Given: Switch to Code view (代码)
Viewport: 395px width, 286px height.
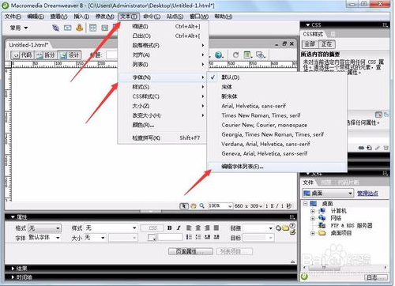Looking at the screenshot, I should 22,55.
